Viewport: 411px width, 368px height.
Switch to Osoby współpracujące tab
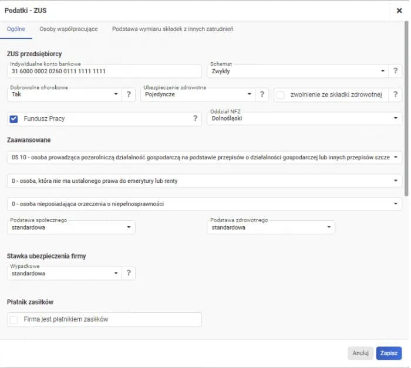(68, 29)
